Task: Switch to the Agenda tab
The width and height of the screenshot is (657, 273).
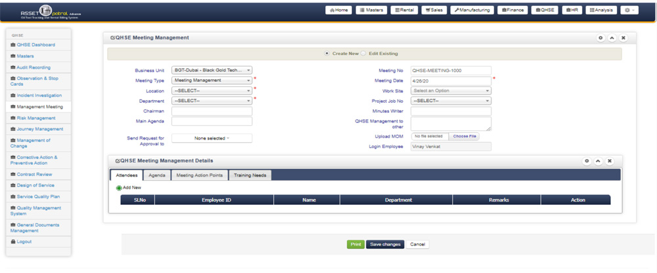Action: (157, 175)
